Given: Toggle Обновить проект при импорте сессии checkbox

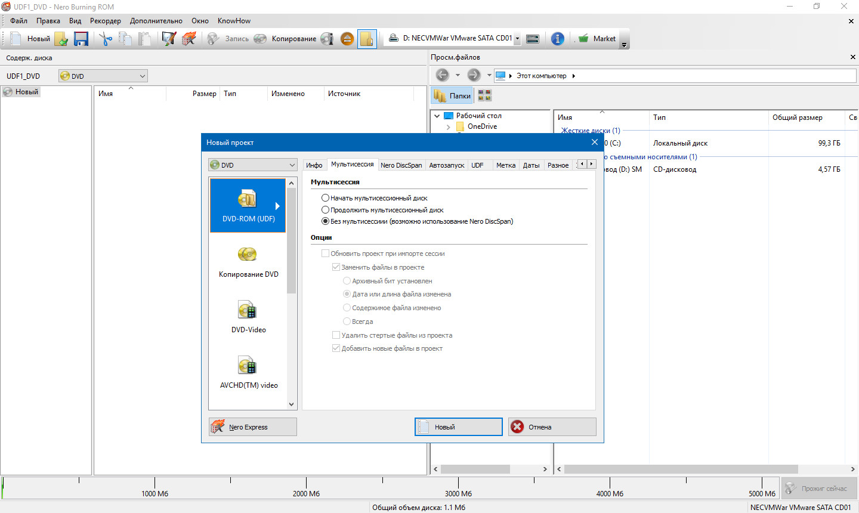Looking at the screenshot, I should pyautogui.click(x=325, y=254).
